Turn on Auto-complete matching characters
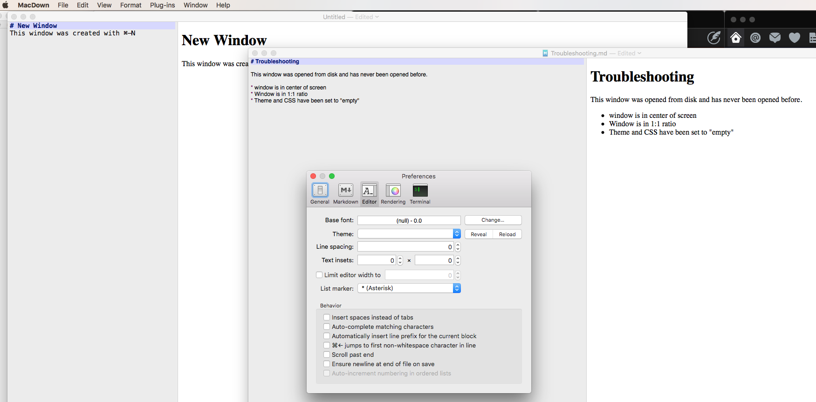This screenshot has height=402, width=816. click(327, 327)
